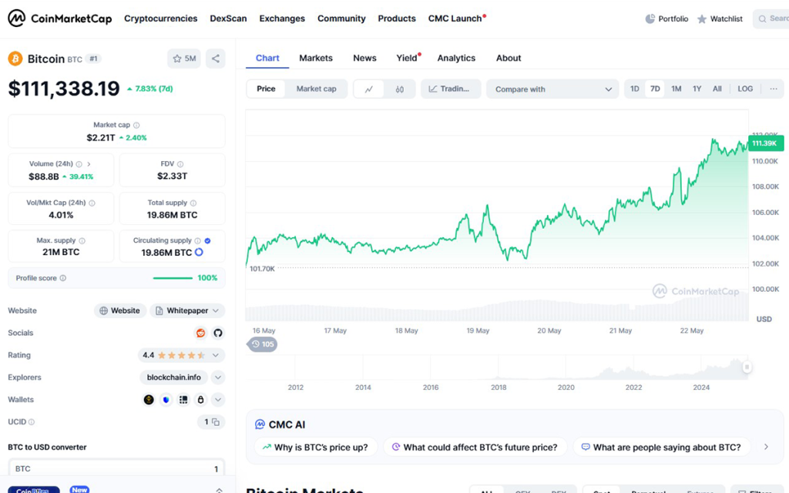Image resolution: width=789 pixels, height=493 pixels.
Task: Ask "Why is BTC's price up?"
Action: click(315, 447)
